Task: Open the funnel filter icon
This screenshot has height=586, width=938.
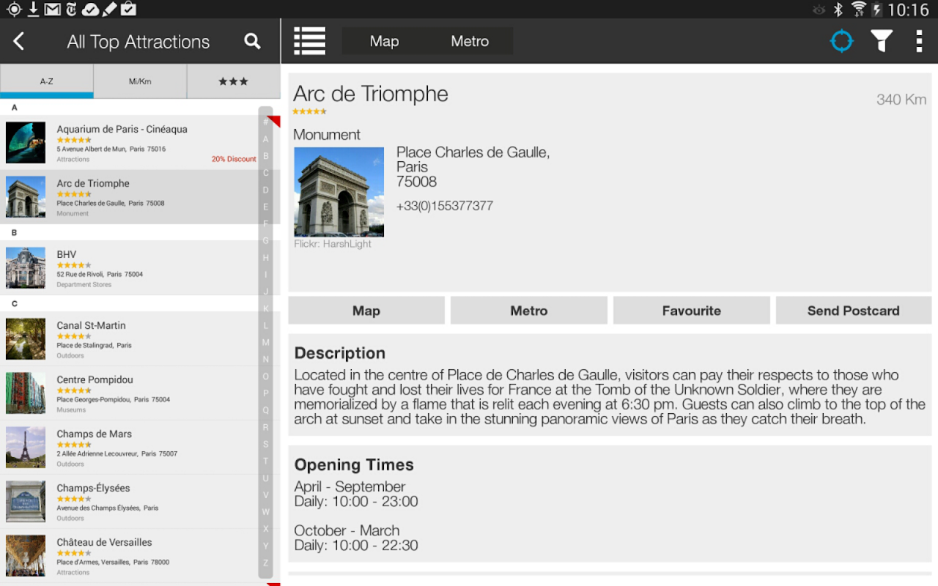Action: pos(882,41)
